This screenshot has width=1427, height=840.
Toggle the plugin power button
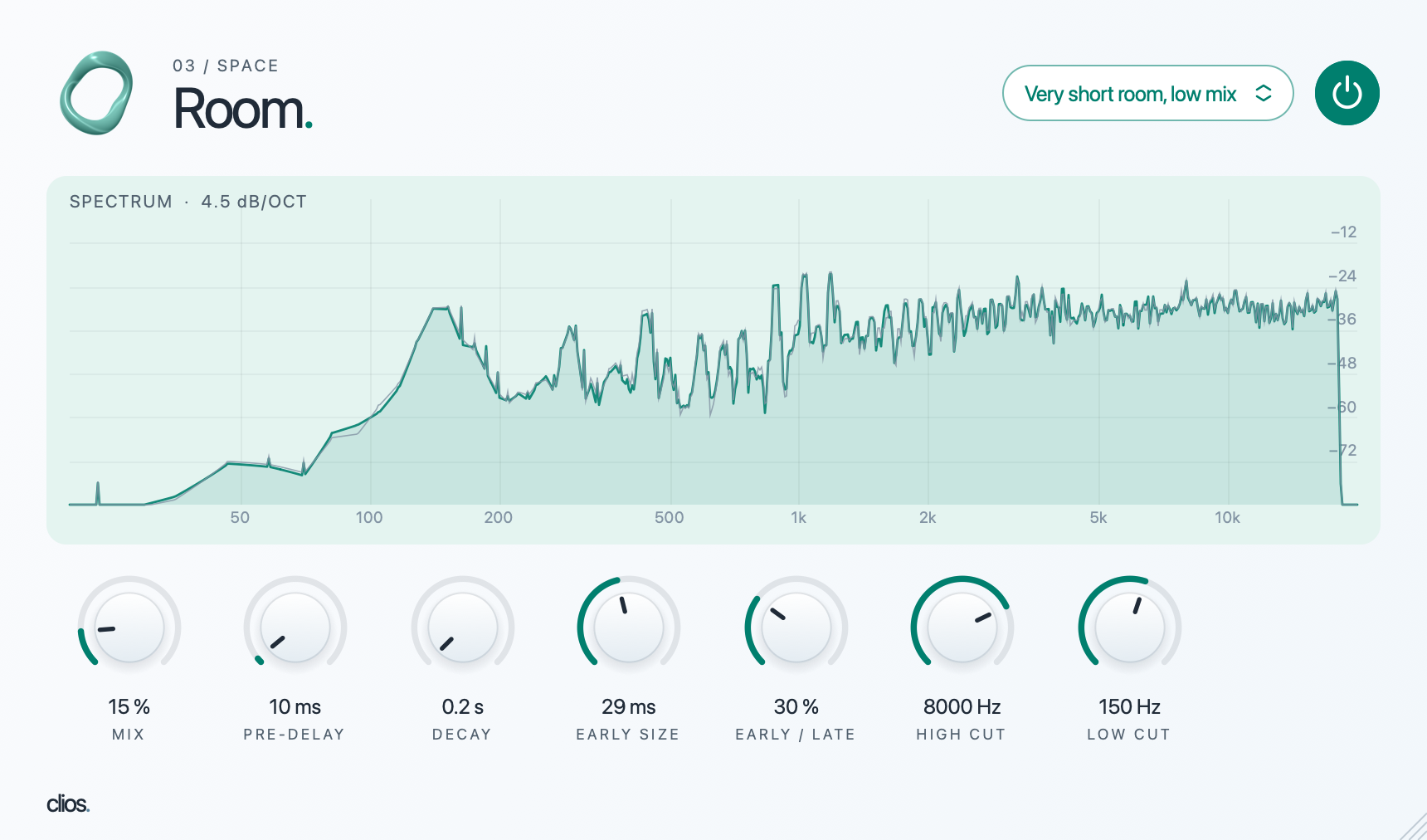(x=1347, y=93)
